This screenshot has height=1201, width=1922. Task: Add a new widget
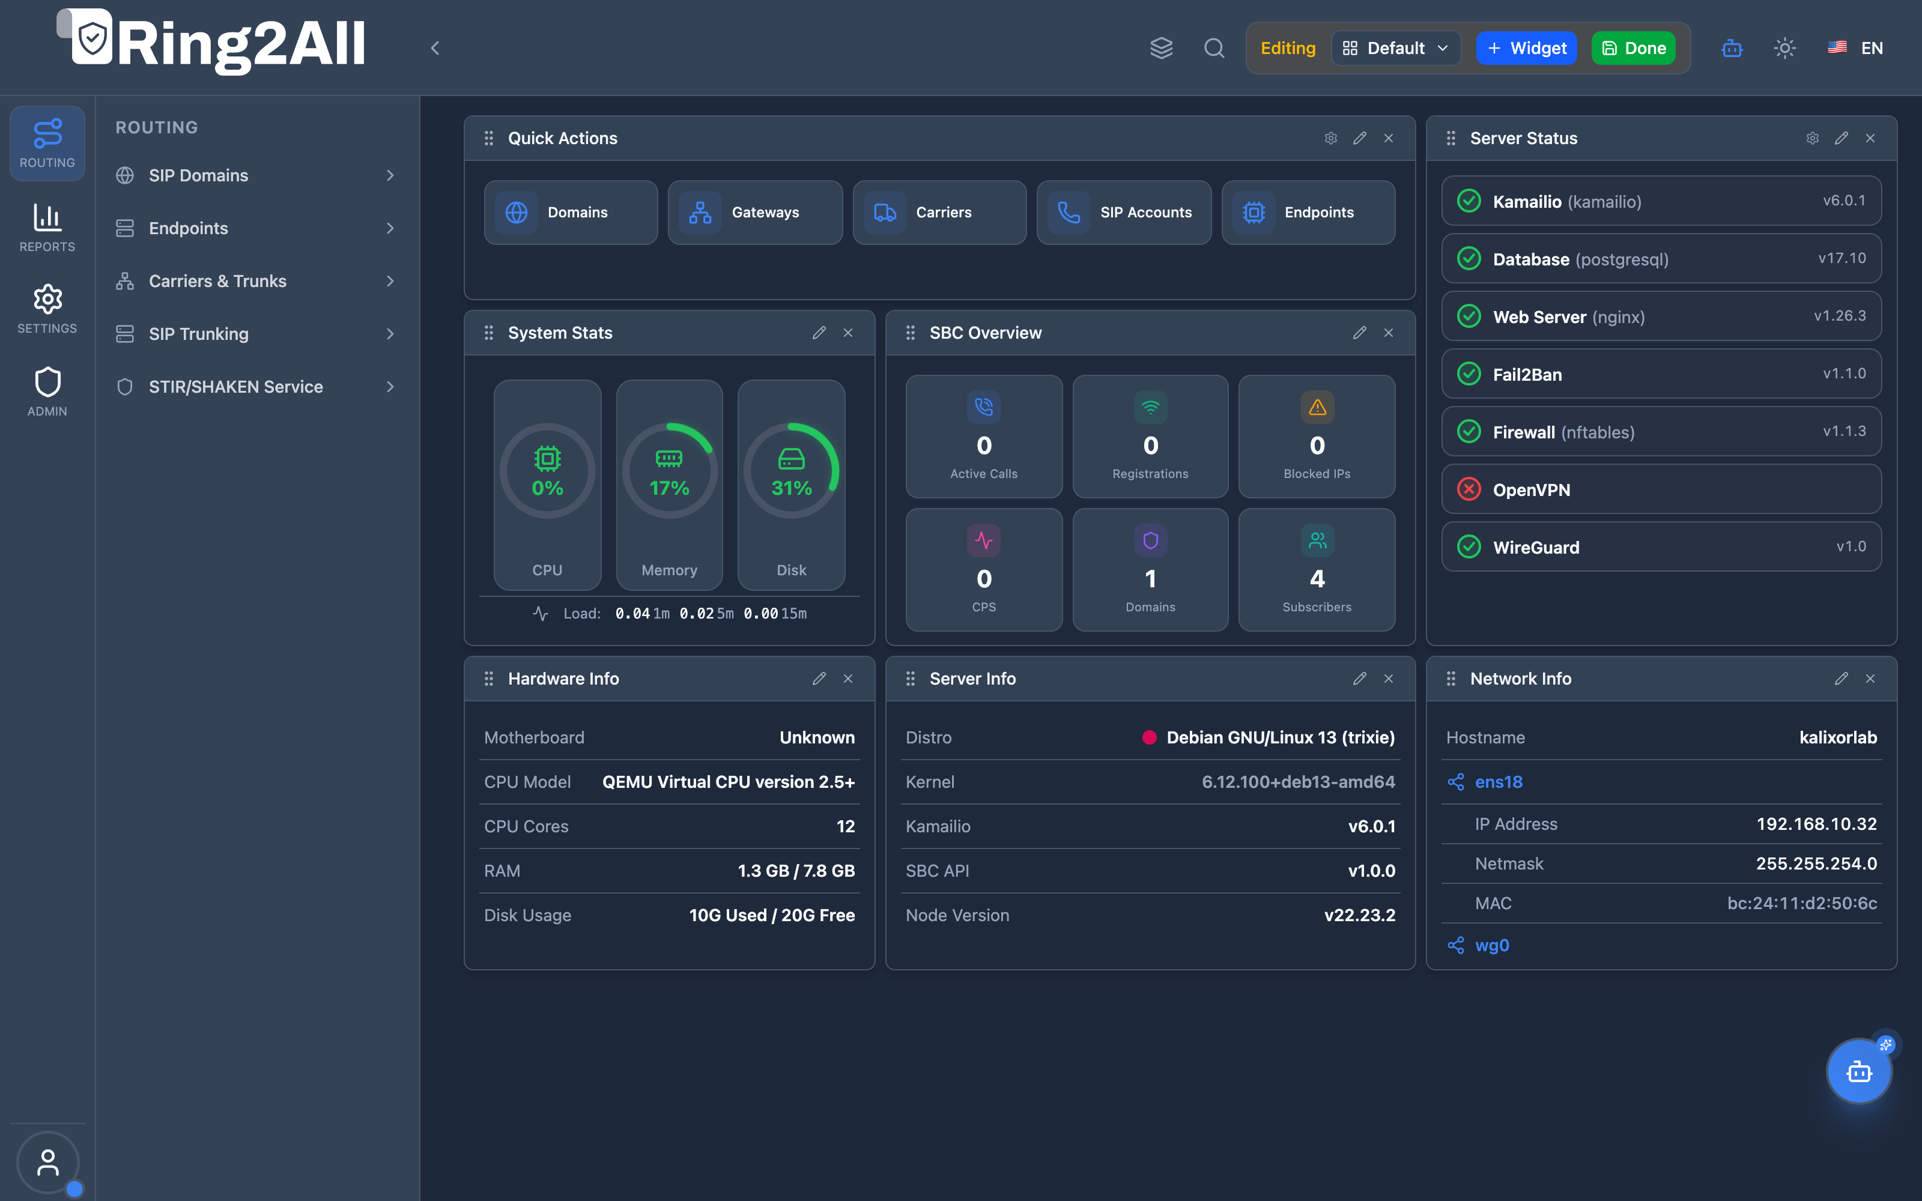(1526, 49)
